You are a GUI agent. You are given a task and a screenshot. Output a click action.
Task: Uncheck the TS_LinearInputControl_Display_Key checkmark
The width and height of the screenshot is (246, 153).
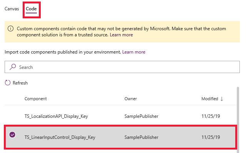click(12, 135)
